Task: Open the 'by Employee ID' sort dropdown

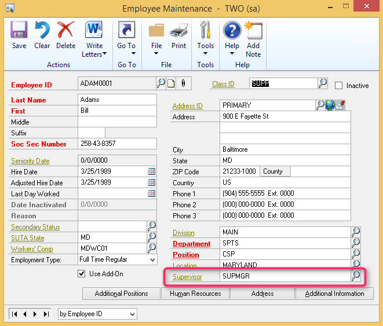Action: click(x=133, y=314)
